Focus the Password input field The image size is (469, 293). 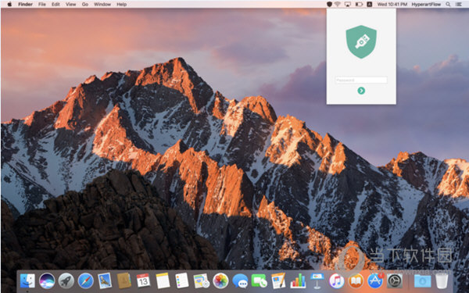(361, 80)
